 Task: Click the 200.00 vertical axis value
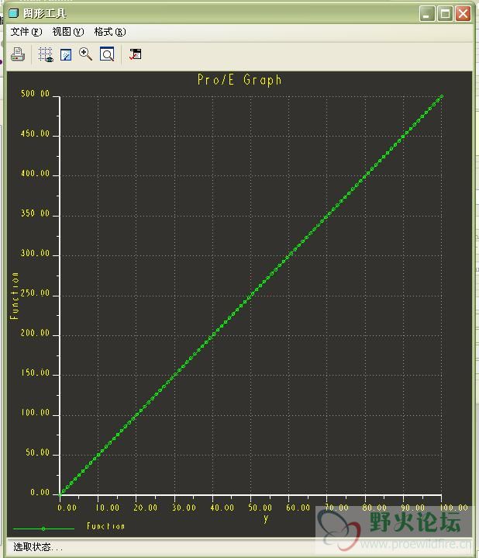(35, 333)
